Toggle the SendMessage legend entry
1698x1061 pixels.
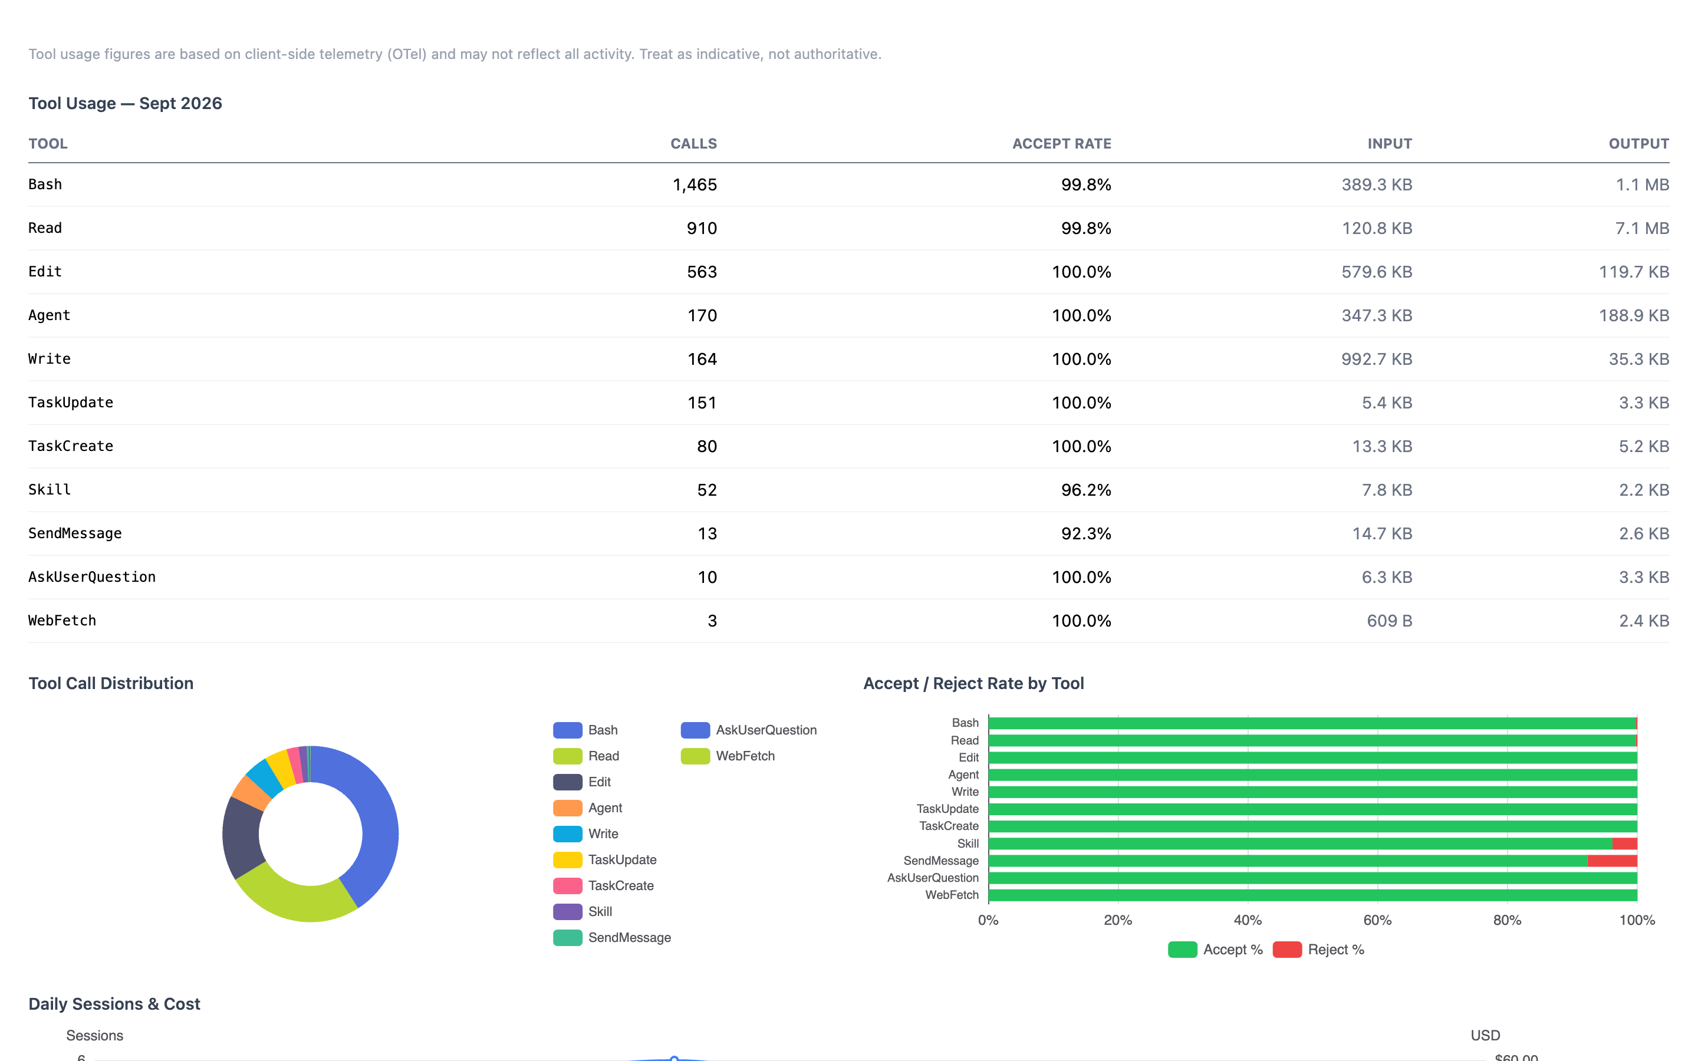coord(612,937)
